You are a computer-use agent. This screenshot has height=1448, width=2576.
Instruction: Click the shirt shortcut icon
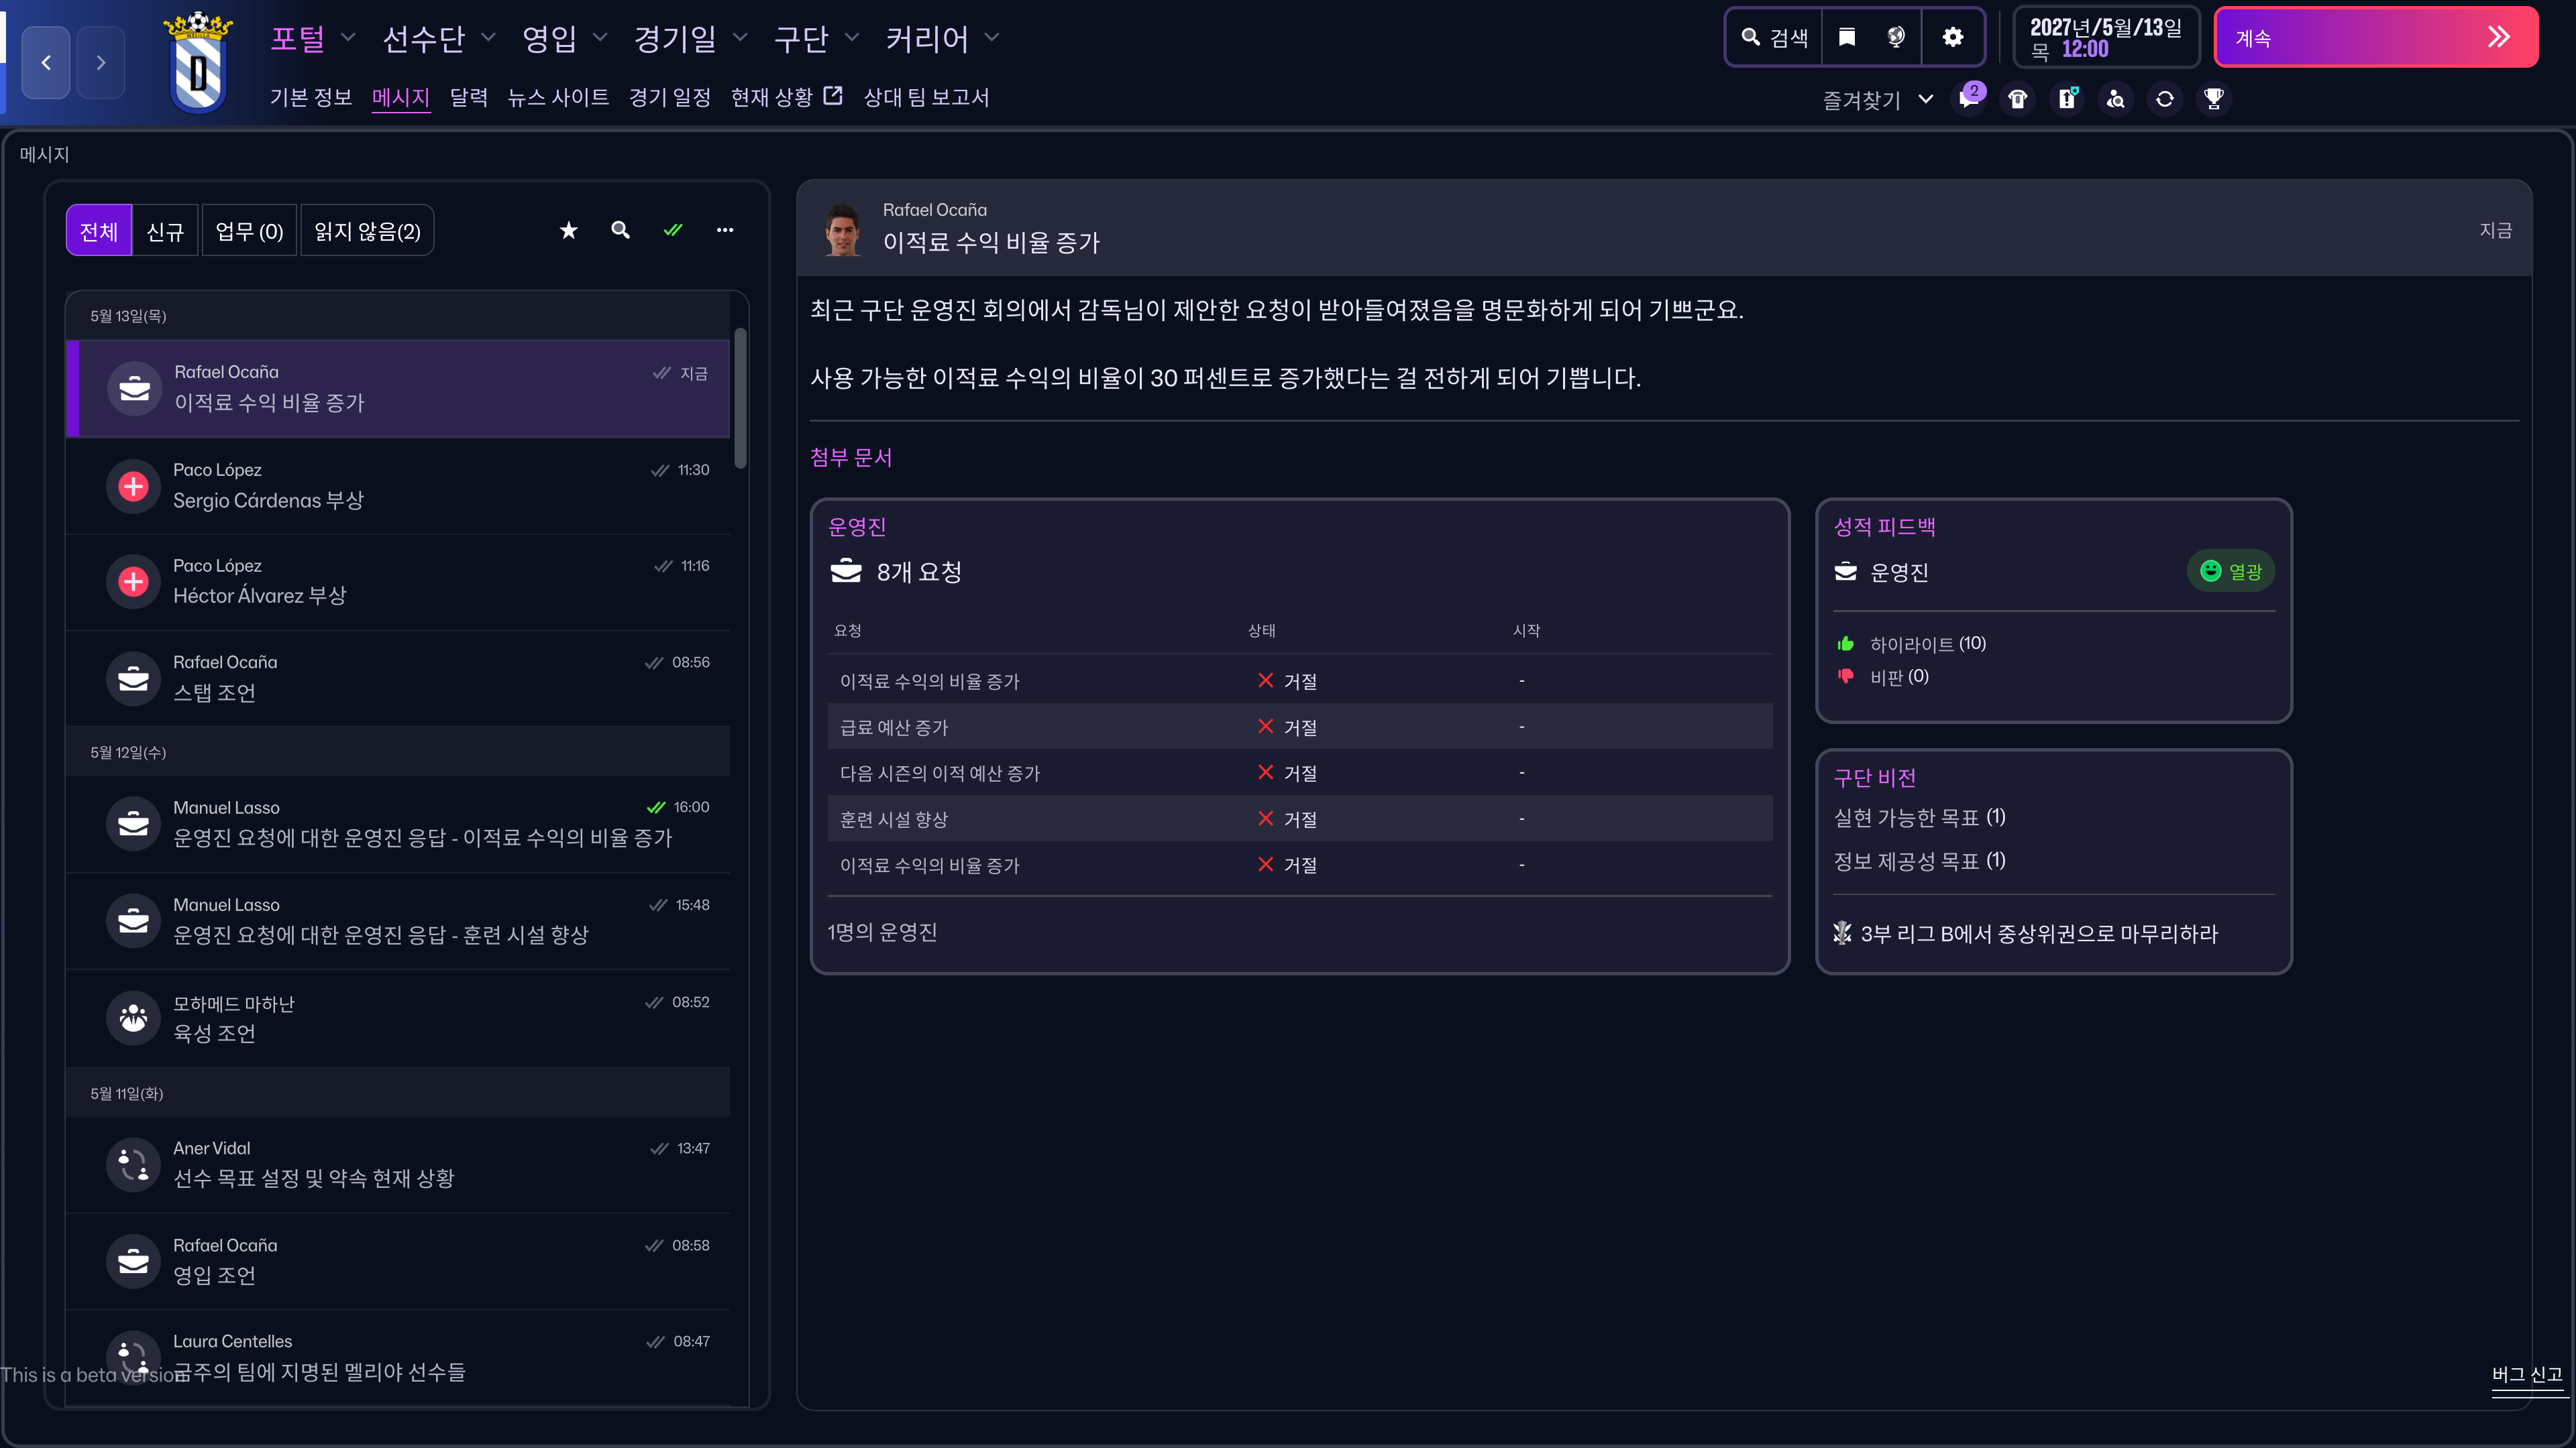click(x=2017, y=99)
